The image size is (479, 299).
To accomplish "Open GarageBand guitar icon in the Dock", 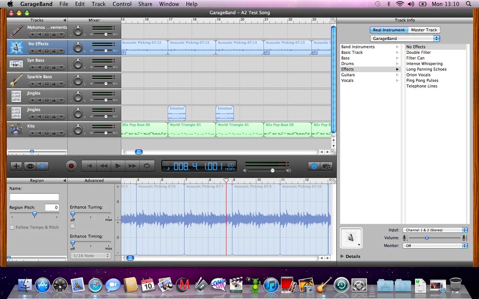I will tap(324, 285).
